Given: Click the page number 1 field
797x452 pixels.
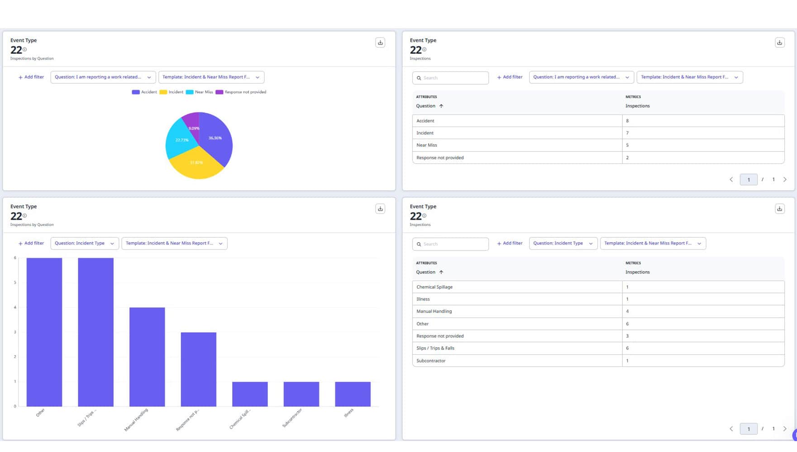Looking at the screenshot, I should [x=749, y=179].
